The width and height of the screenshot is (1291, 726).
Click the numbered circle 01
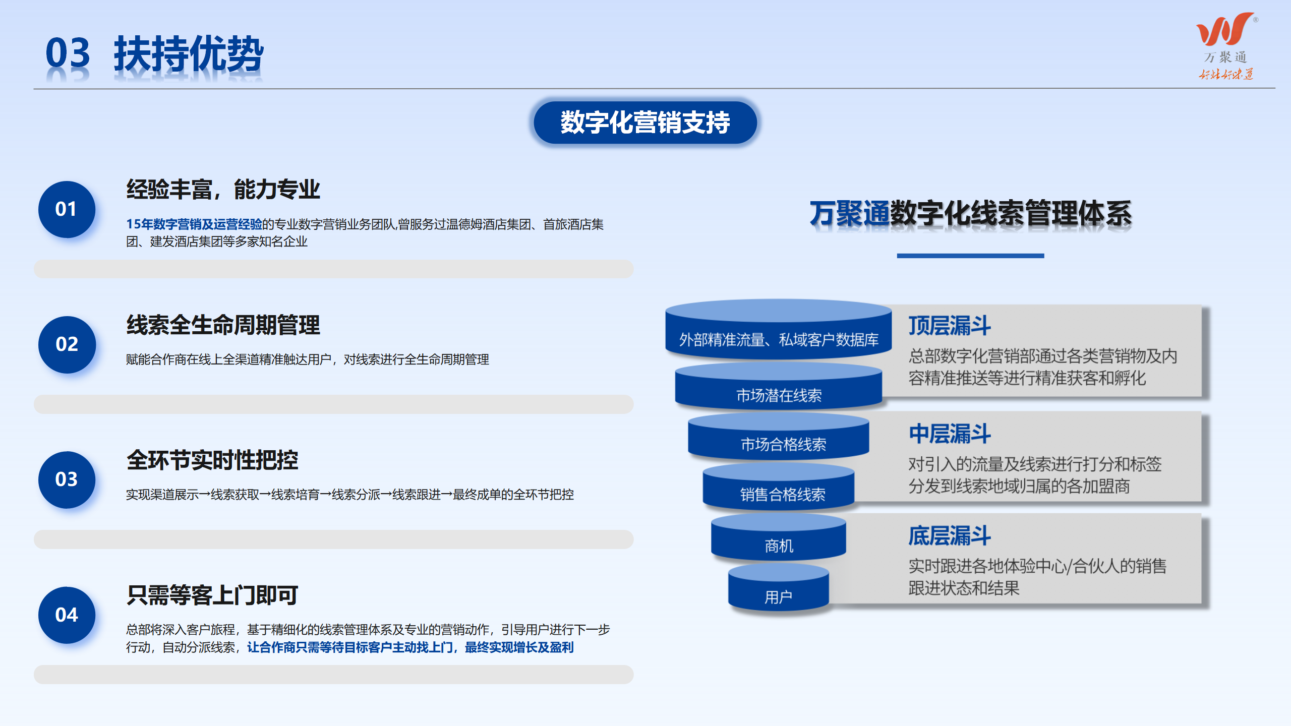(67, 209)
